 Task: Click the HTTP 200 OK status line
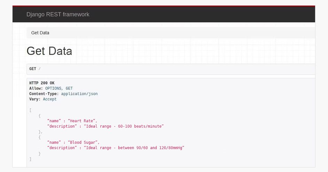42,83
